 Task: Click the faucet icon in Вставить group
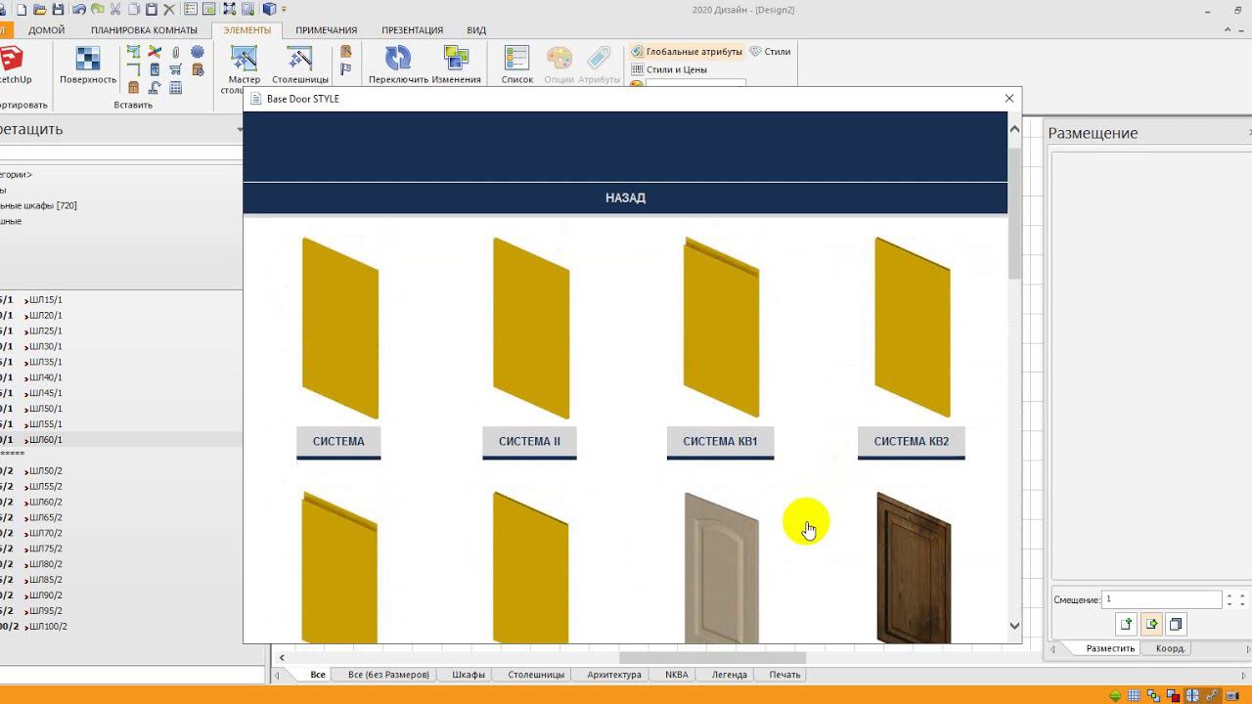[x=155, y=87]
